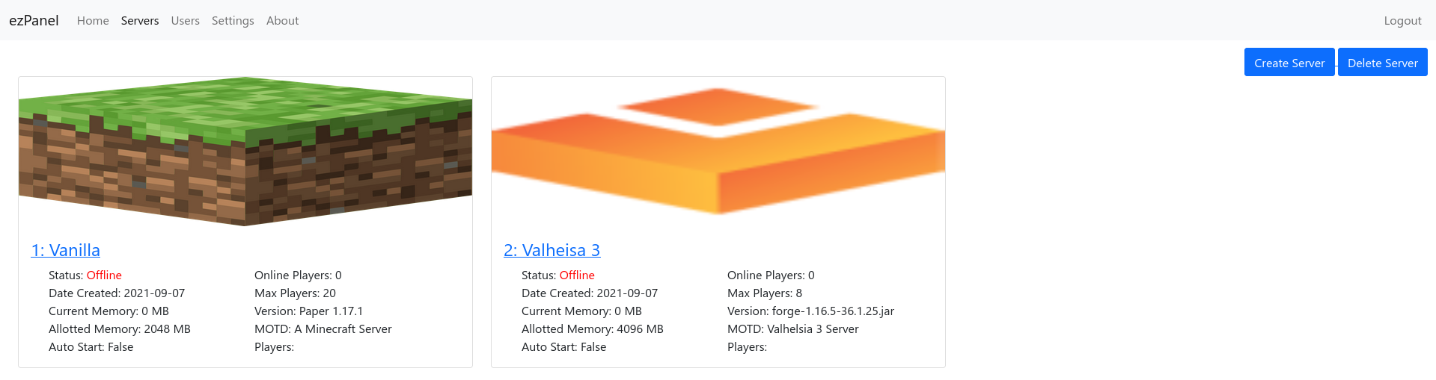Screen dimensions: 1436x380
Task: Click the Minecraft grass block image
Action: point(245,151)
